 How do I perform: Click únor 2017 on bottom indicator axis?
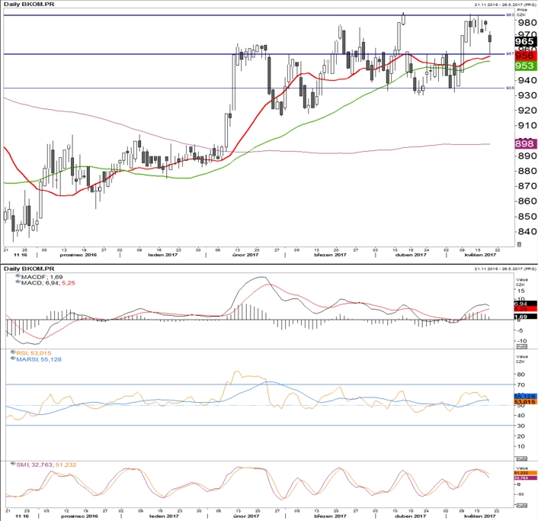pyautogui.click(x=246, y=516)
